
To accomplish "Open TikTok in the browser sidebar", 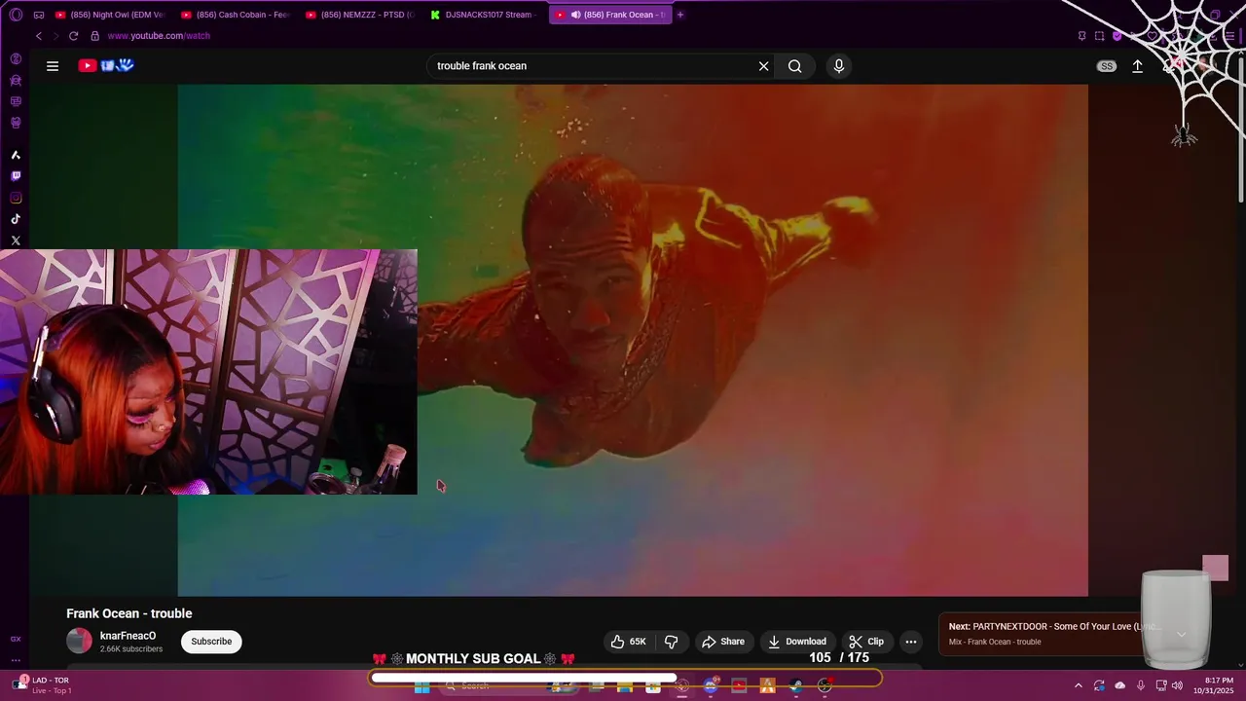I will pos(16,219).
